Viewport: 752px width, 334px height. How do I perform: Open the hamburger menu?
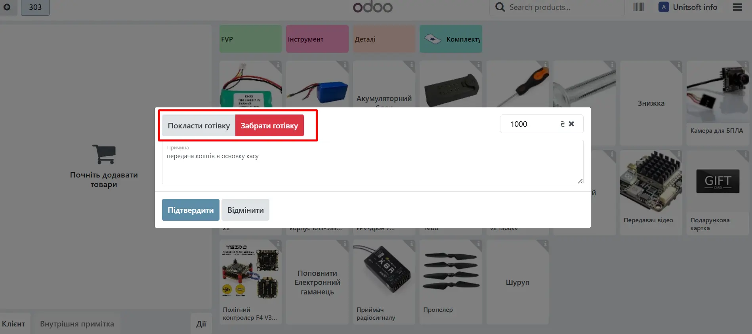tap(737, 7)
